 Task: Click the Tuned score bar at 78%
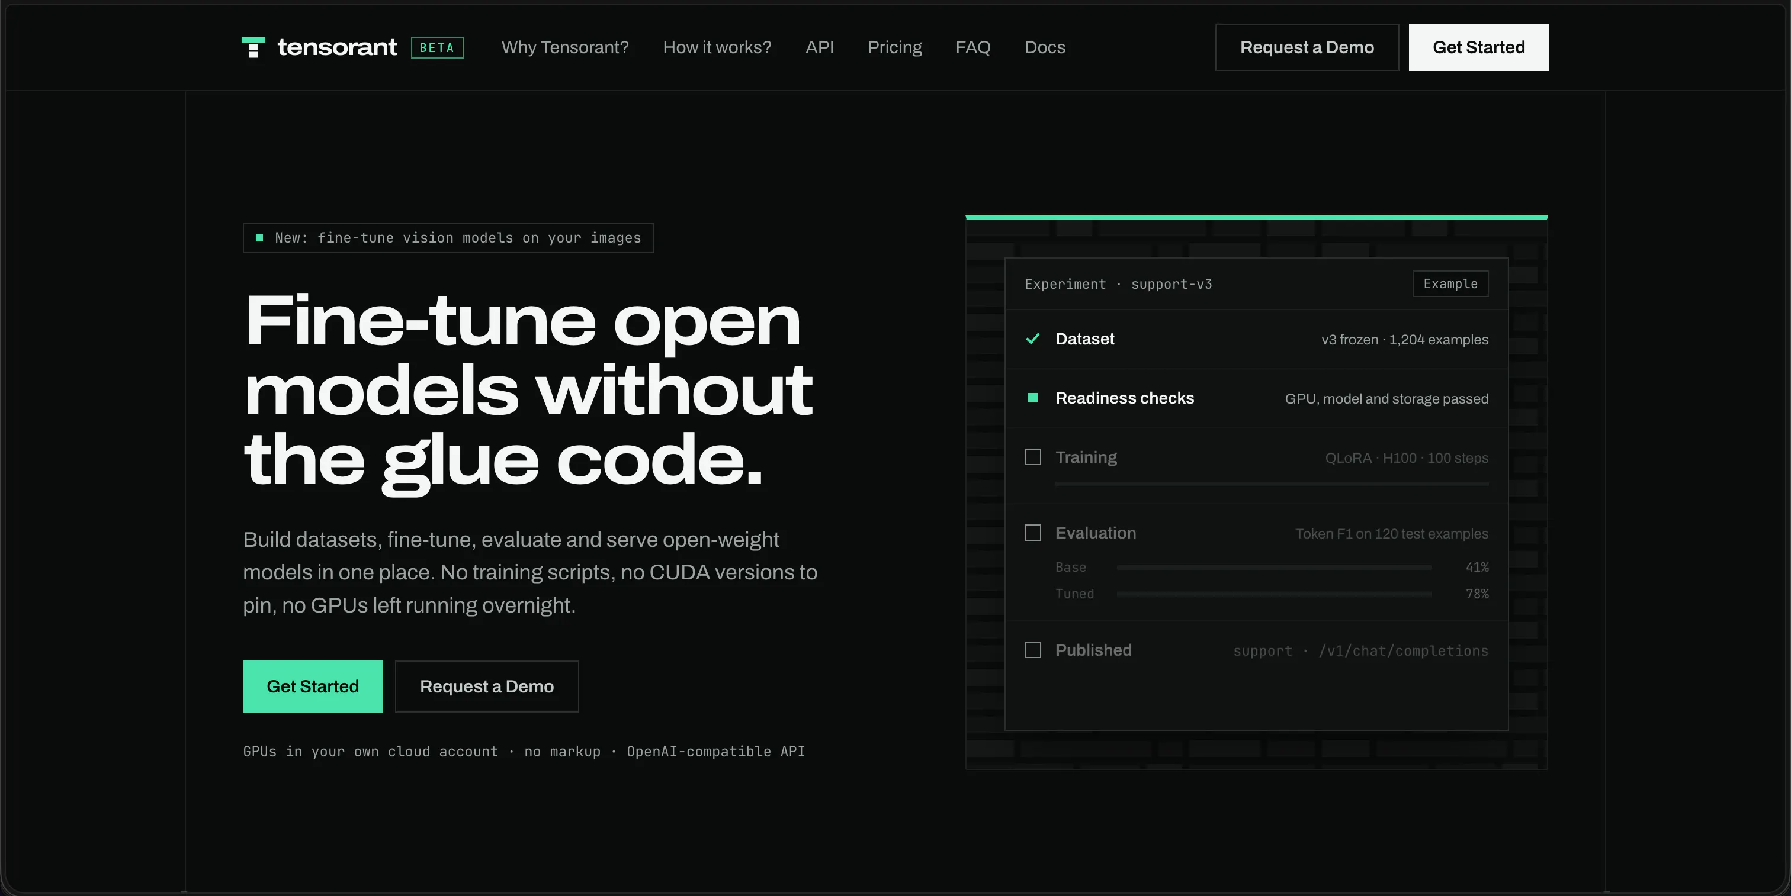pyautogui.click(x=1274, y=594)
